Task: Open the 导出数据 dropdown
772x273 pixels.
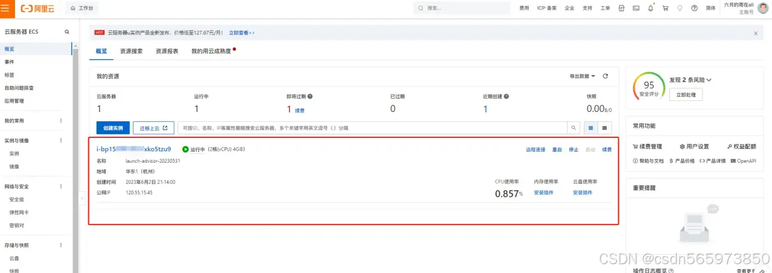Action: (582, 76)
